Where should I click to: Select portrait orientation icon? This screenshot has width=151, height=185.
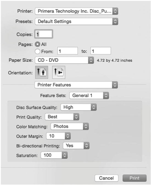(42, 72)
